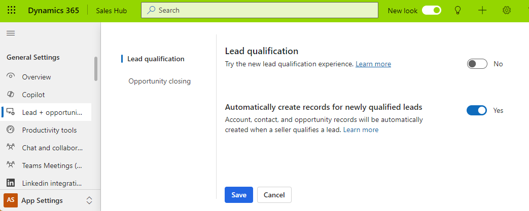This screenshot has height=211, width=529.
Task: Click the Lead + opportunity icon
Action: pos(11,112)
